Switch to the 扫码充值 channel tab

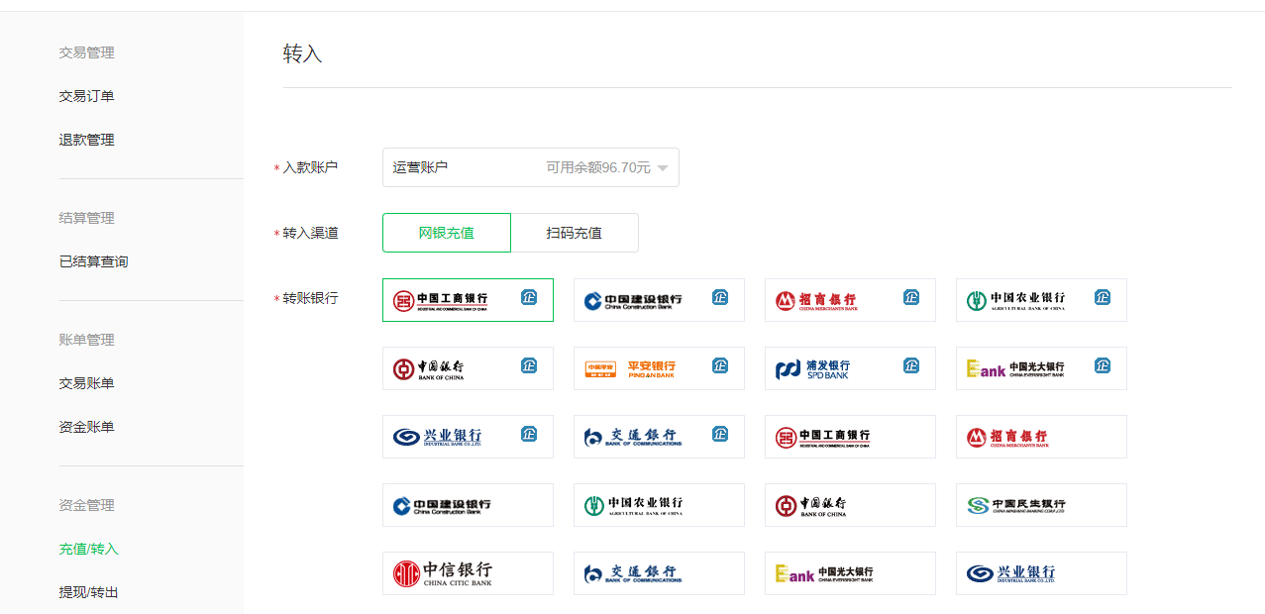(x=575, y=233)
